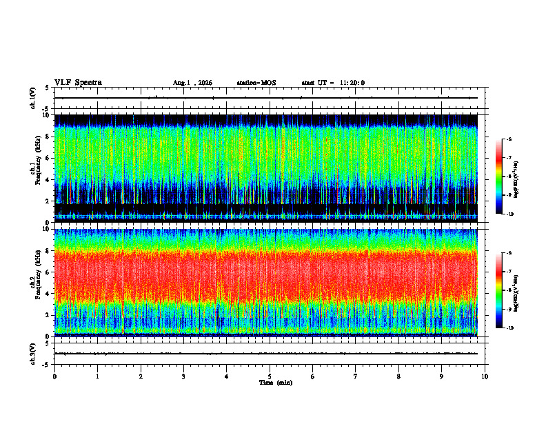Viewport: 546px width, 422px height.
Task: Click time axis tick label "5"
Action: pyautogui.click(x=270, y=376)
